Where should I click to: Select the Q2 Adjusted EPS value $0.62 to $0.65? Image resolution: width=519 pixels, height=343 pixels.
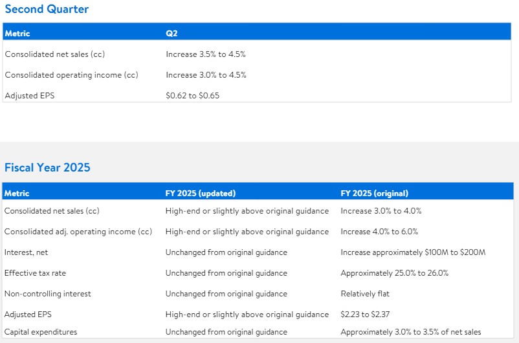point(193,96)
